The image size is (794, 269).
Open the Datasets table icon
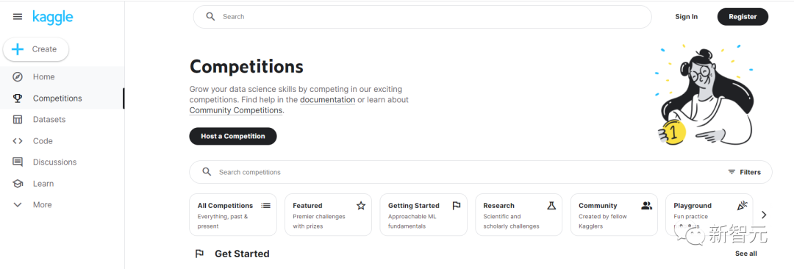coord(18,120)
